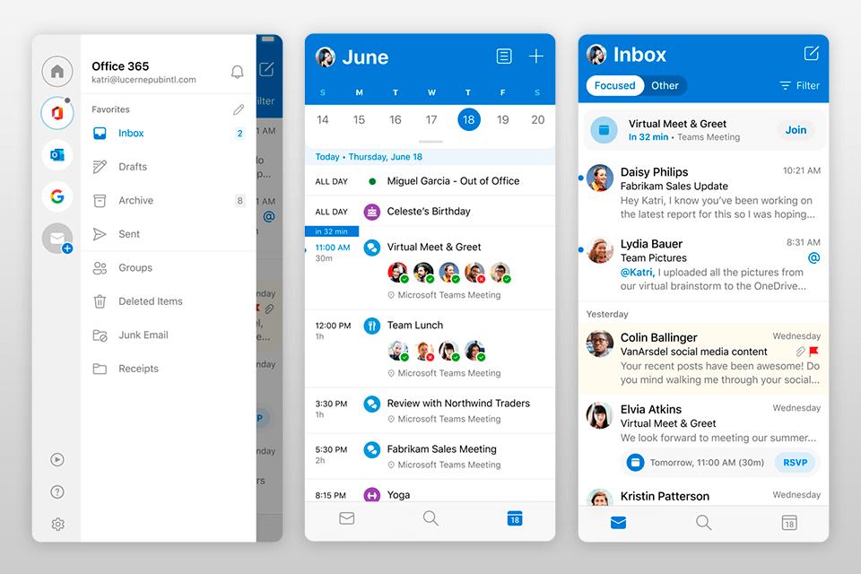Image resolution: width=861 pixels, height=574 pixels.
Task: Open Settings via the gear icon
Action: pos(57,524)
